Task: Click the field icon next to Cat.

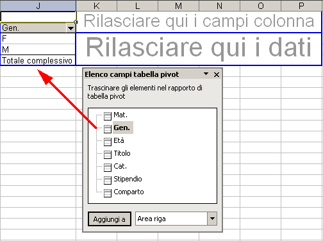Action: click(x=108, y=167)
